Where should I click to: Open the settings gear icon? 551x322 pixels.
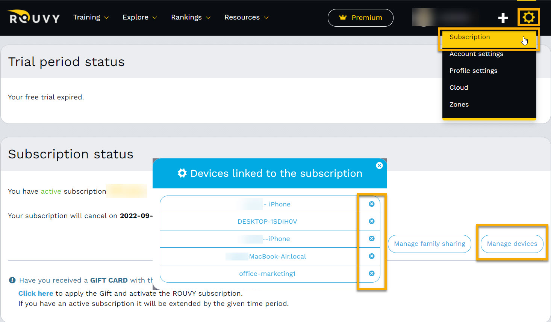coord(528,17)
